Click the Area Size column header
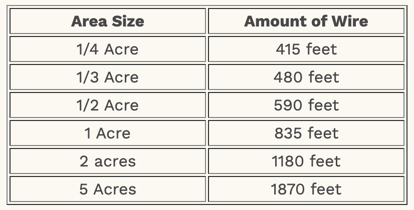The width and height of the screenshot is (414, 210). 107,21
